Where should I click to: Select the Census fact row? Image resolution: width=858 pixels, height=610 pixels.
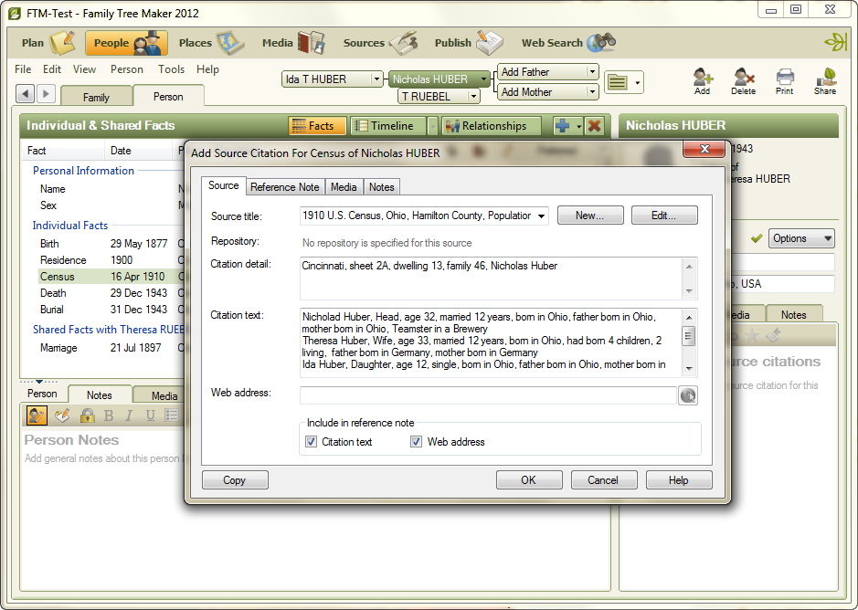111,277
